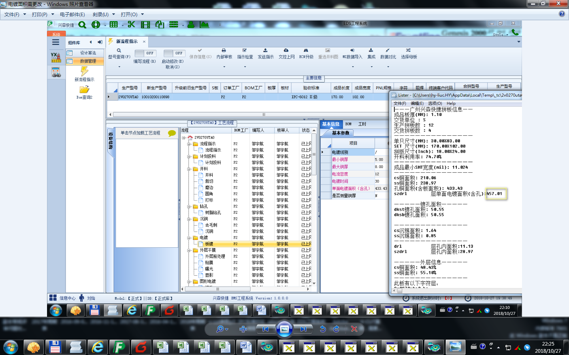
Task: Open the Photo Viewer zoom magnifier control
Action: (x=222, y=329)
